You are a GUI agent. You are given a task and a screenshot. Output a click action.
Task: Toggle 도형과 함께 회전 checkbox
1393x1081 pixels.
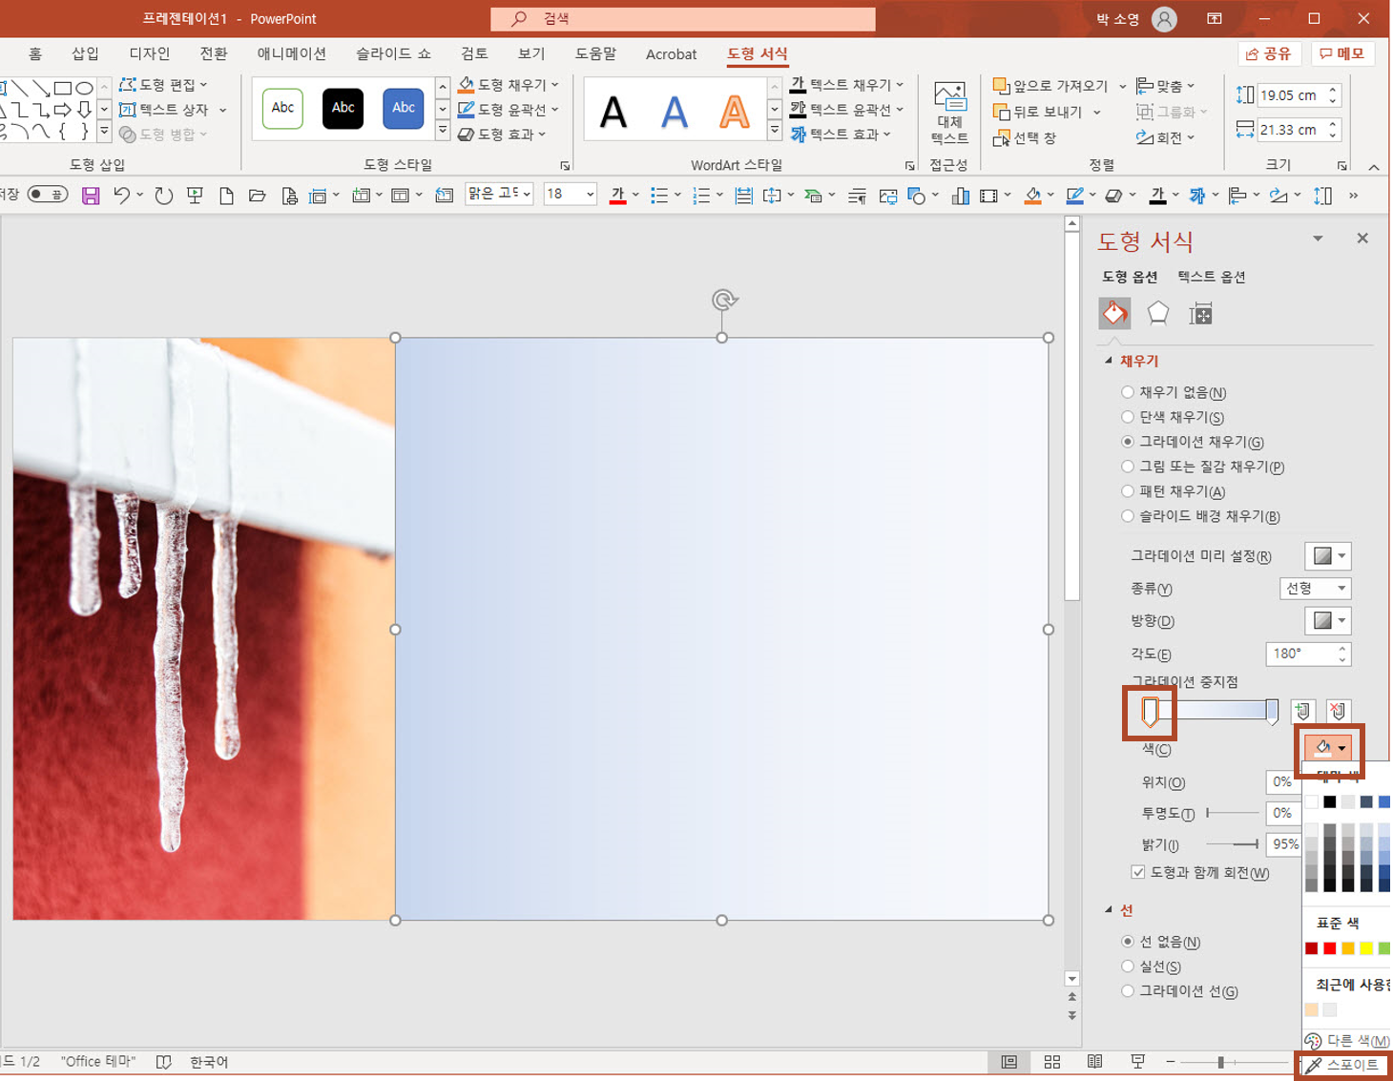(1138, 872)
